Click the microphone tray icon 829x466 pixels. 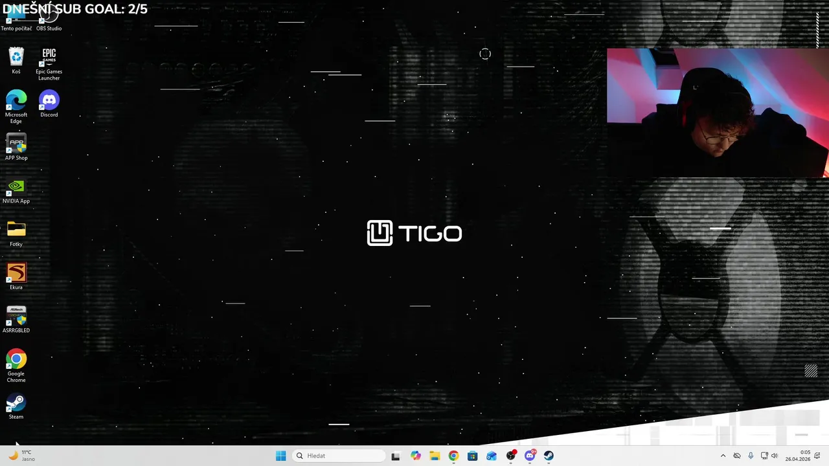point(751,456)
